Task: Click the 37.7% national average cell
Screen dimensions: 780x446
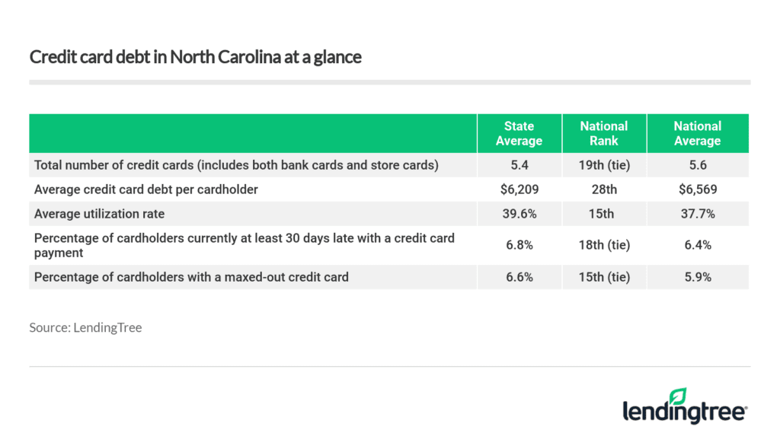Action: 697,214
